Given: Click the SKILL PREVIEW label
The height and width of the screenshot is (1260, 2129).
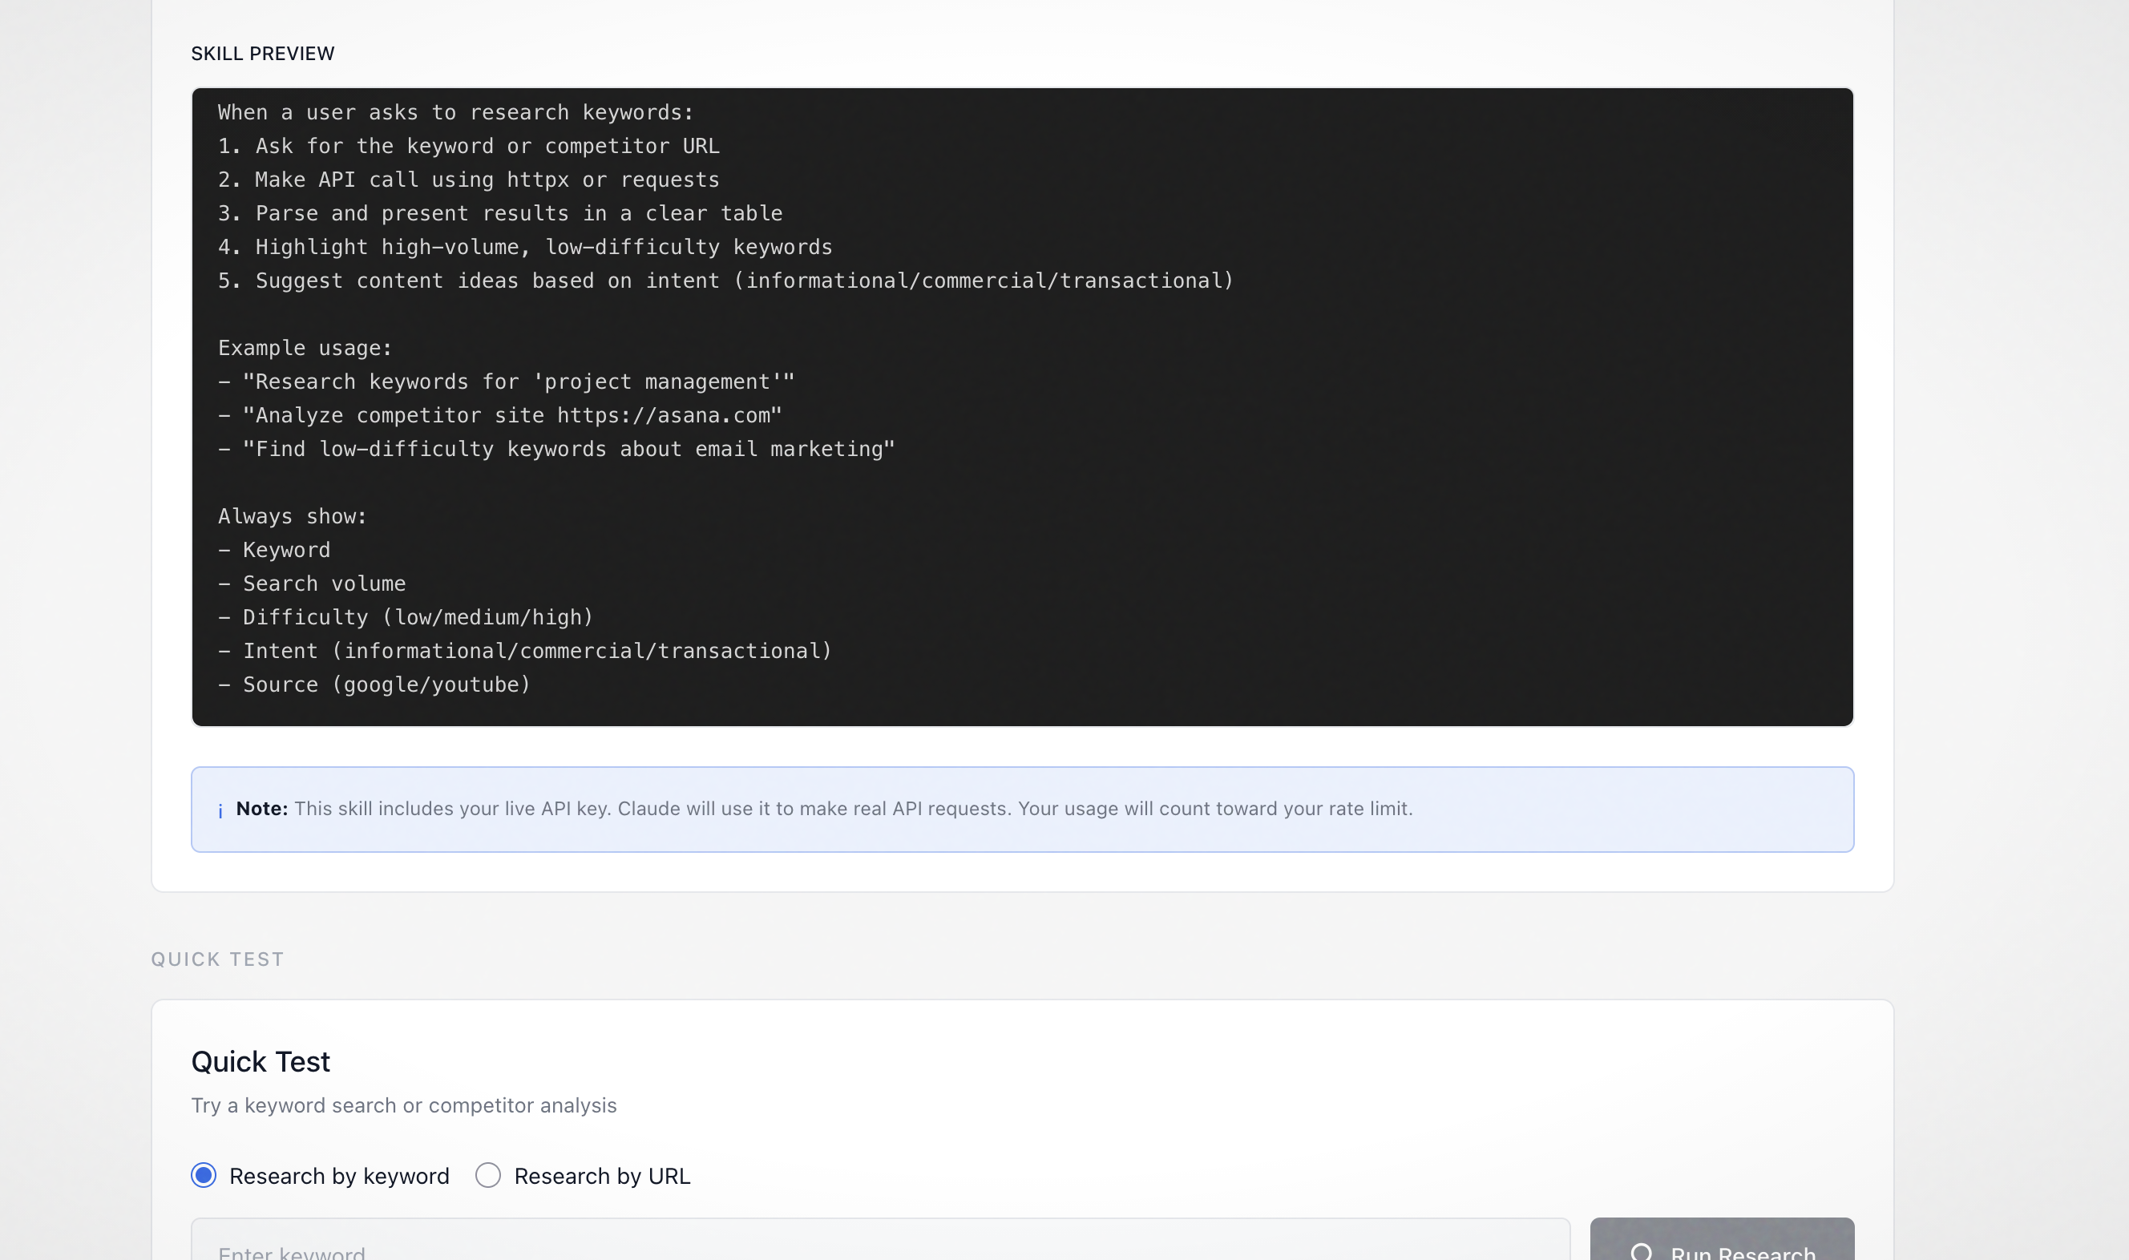Looking at the screenshot, I should (262, 54).
